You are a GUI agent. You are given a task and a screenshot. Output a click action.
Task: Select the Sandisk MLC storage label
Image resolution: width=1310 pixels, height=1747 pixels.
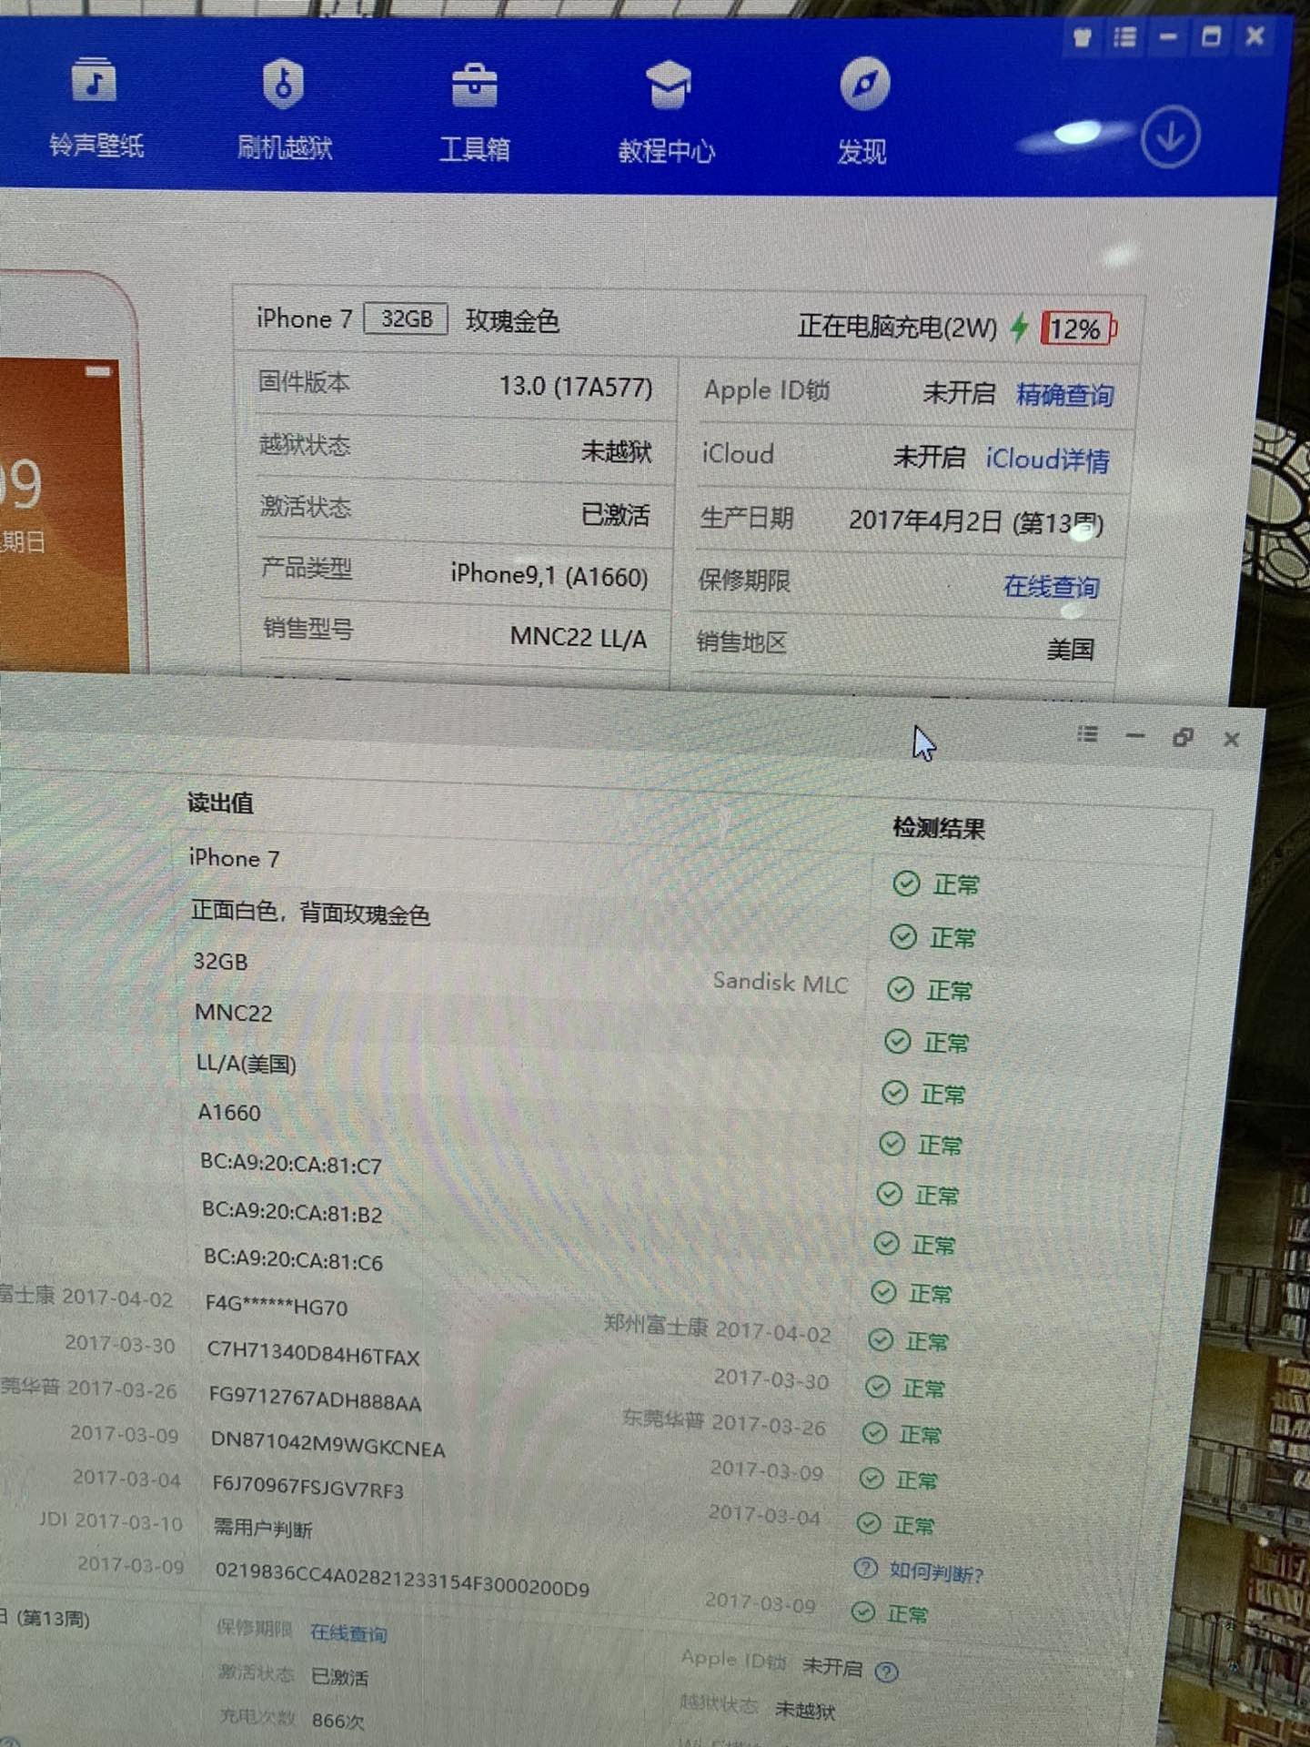click(x=781, y=982)
